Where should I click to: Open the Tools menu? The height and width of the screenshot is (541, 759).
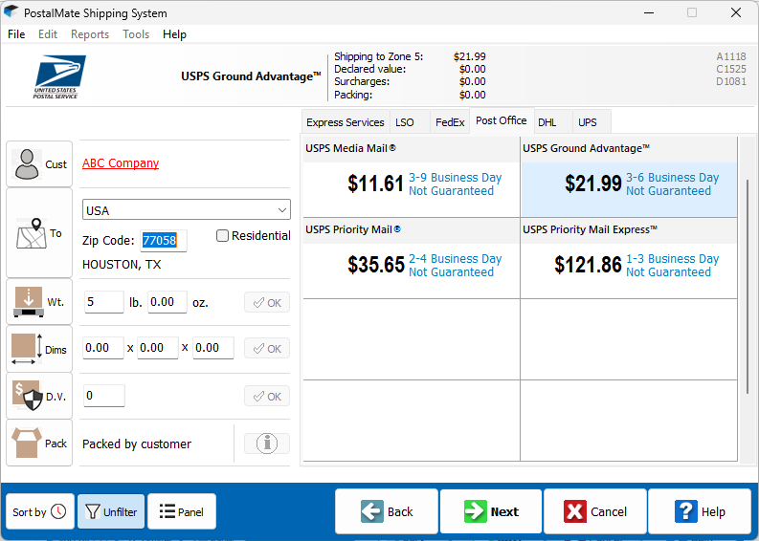click(136, 34)
